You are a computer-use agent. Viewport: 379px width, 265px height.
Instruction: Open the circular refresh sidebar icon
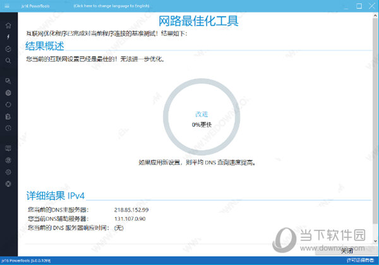pos(8,105)
